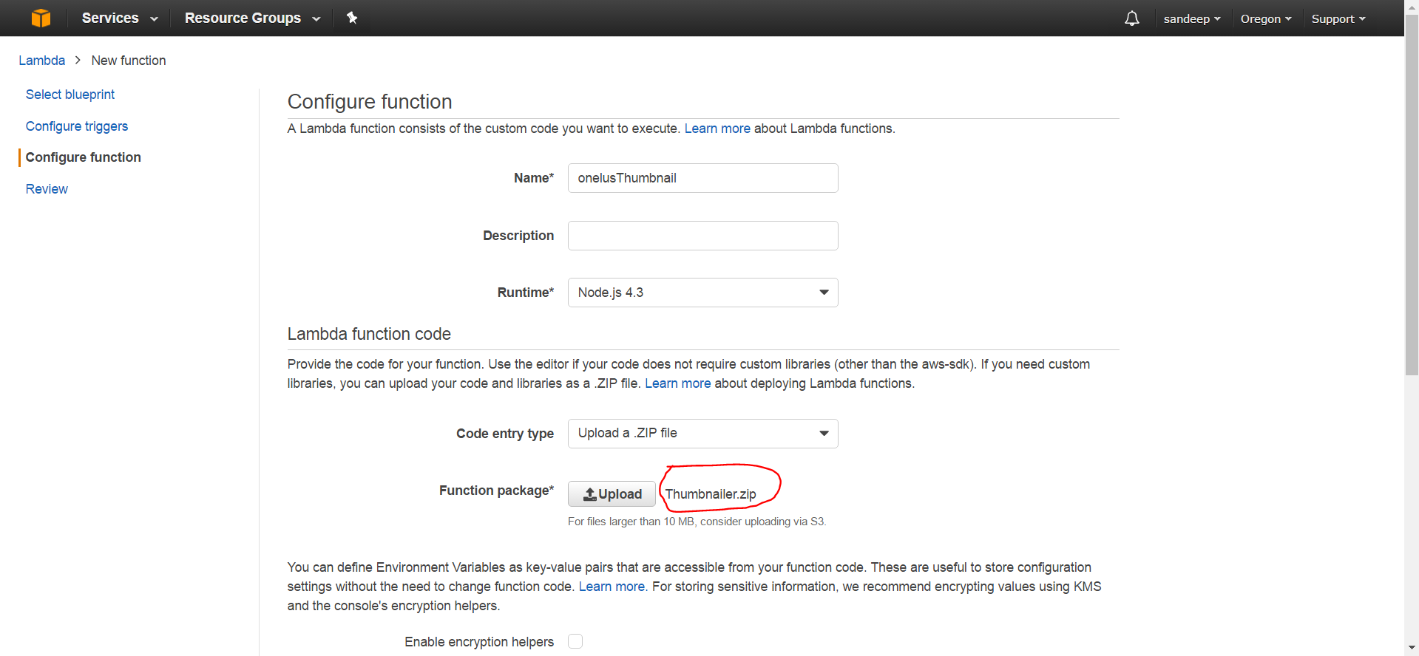Open the Resource Groups menu
The width and height of the screenshot is (1419, 656).
pyautogui.click(x=252, y=18)
